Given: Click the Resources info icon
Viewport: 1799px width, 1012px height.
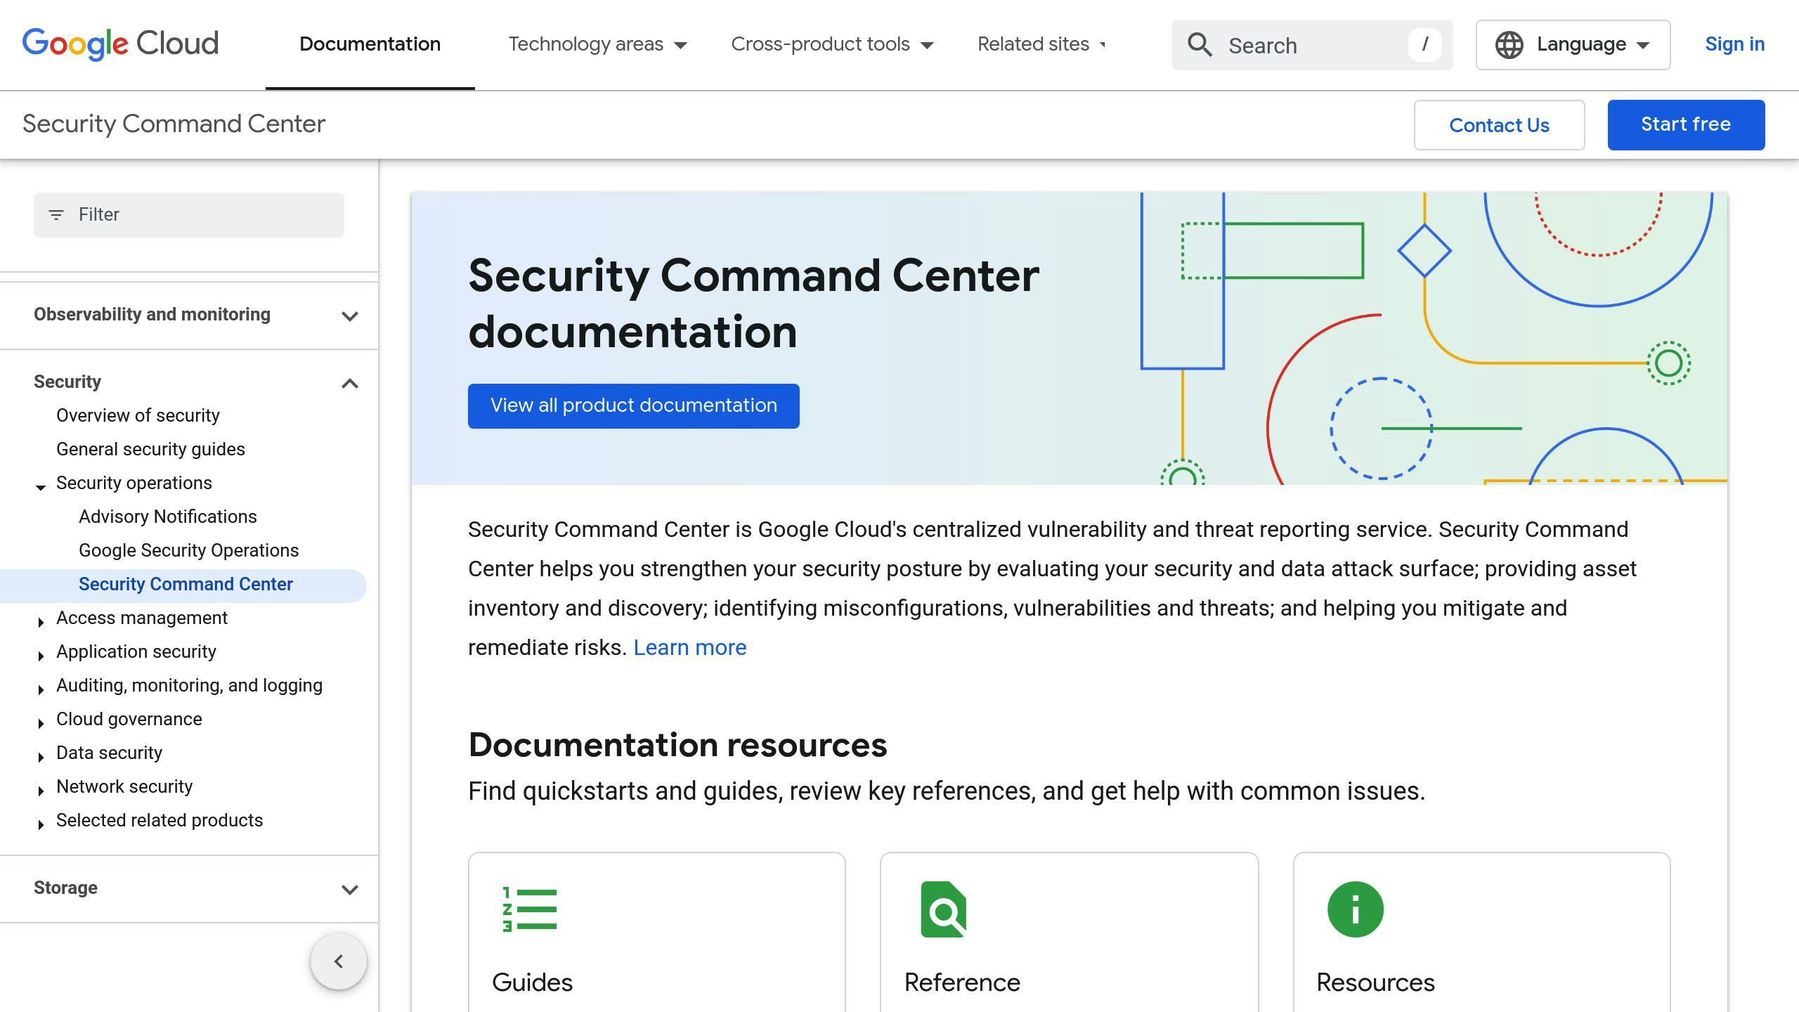Looking at the screenshot, I should click(x=1356, y=909).
